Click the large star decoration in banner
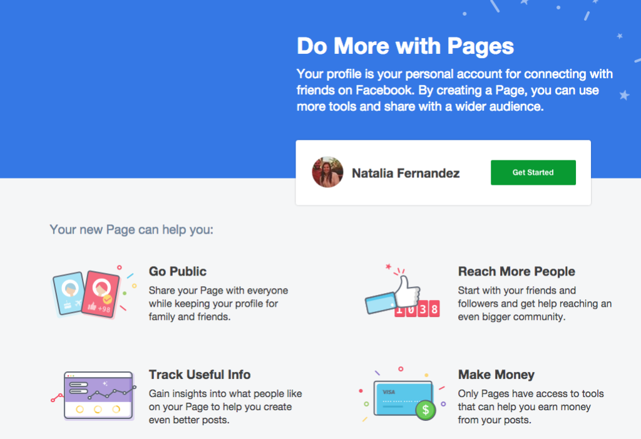Image resolution: width=641 pixels, height=439 pixels. (624, 95)
